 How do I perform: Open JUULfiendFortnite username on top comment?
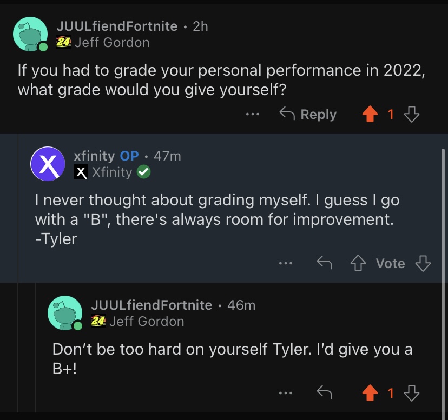coord(116,26)
